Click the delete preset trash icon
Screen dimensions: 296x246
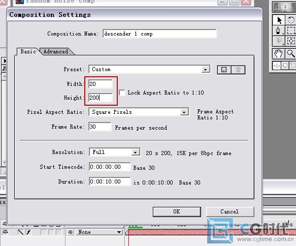238,70
